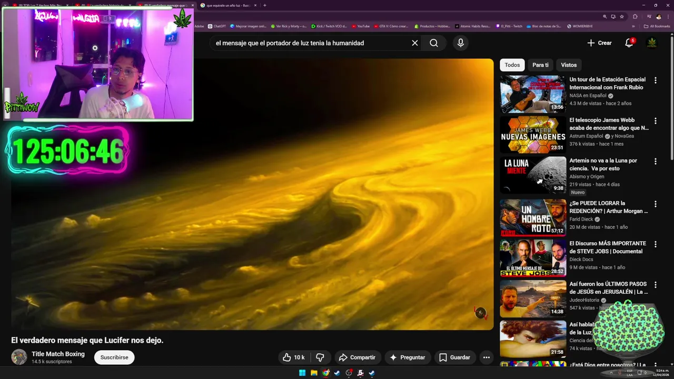Run search with the magnifier button
Image resolution: width=674 pixels, height=379 pixels.
[x=434, y=43]
